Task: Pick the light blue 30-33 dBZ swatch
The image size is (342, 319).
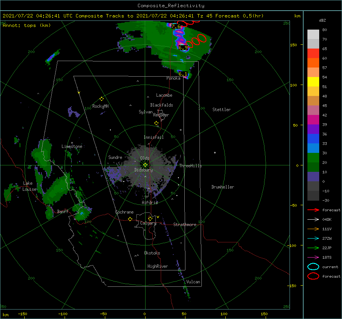Action: click(x=313, y=148)
